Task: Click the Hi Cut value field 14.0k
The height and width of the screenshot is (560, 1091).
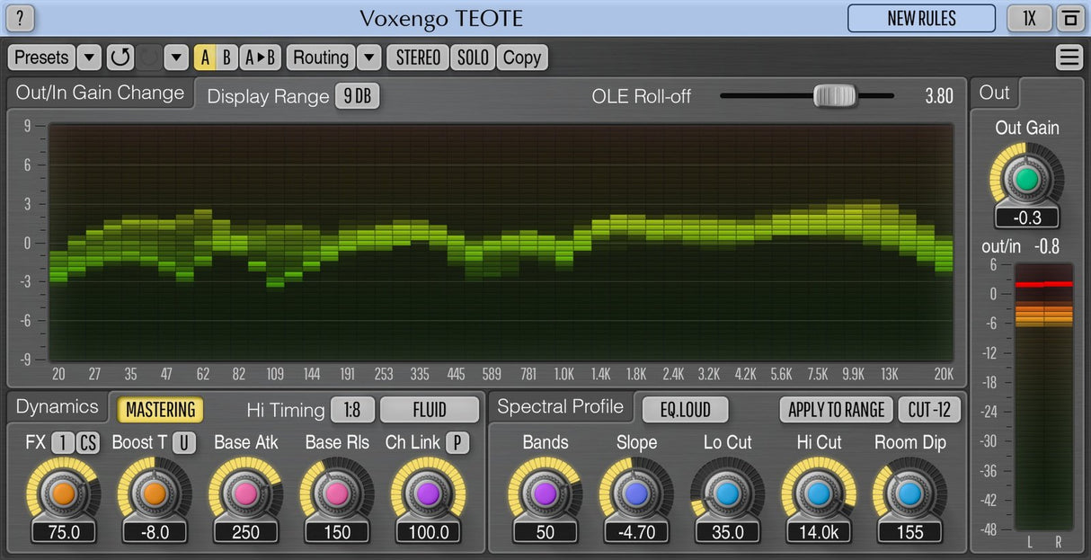Action: (x=818, y=531)
